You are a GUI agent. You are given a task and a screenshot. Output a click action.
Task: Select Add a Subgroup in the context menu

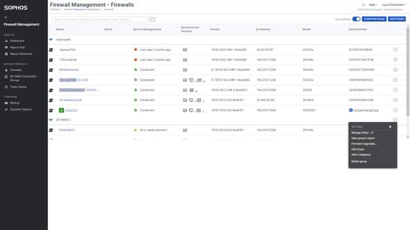pos(361,155)
